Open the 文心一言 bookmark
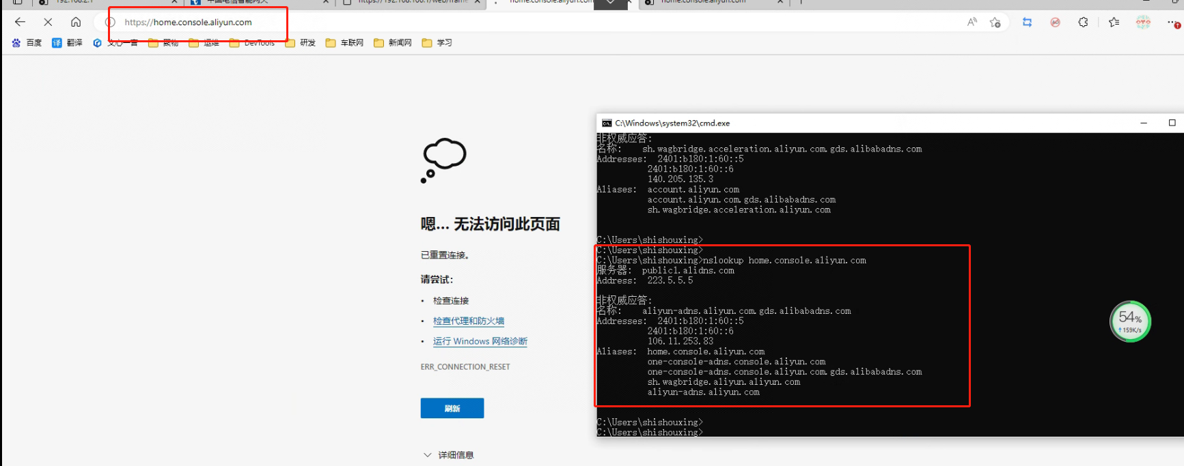 115,42
